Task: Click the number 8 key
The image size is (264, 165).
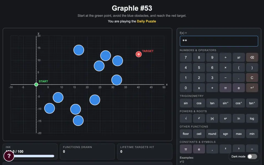Action: 199,57
